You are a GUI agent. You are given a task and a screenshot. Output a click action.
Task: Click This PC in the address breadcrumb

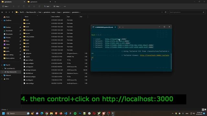pyautogui.click(x=22, y=12)
